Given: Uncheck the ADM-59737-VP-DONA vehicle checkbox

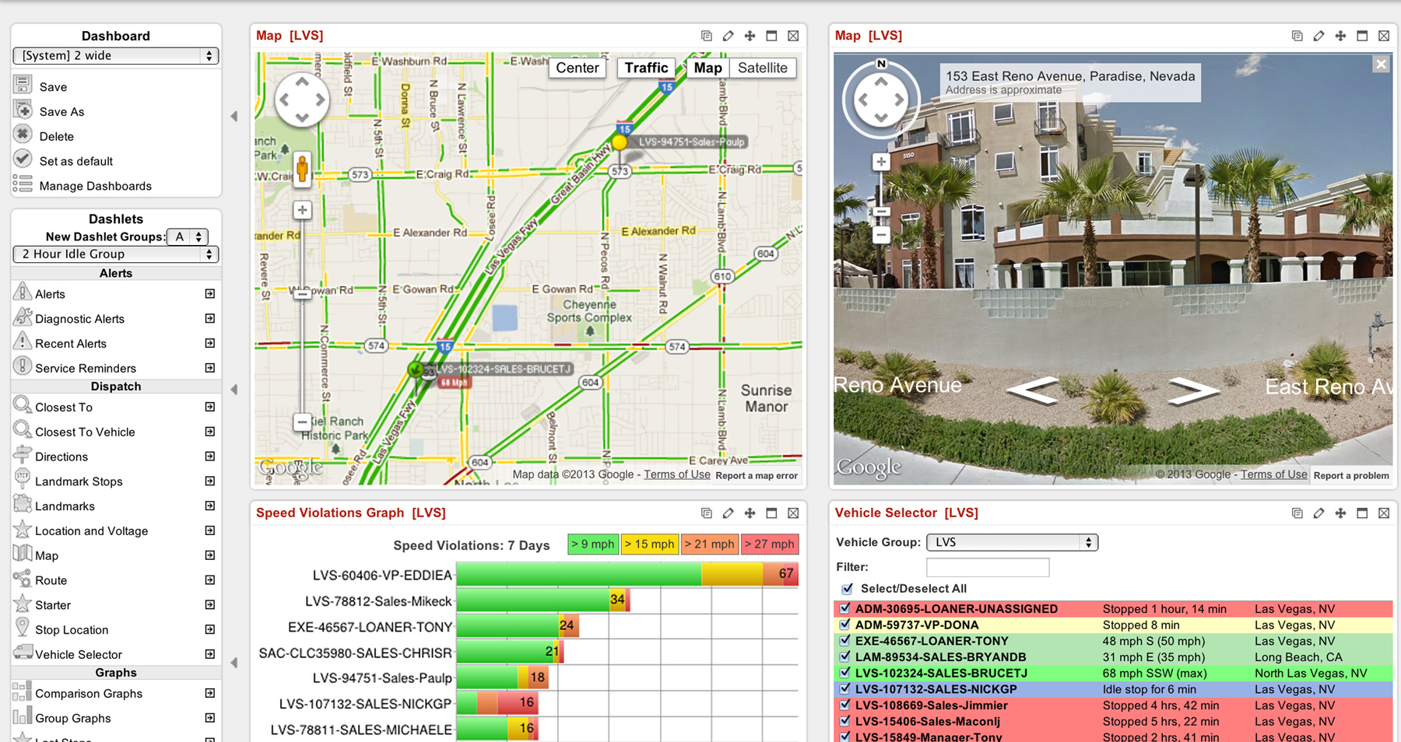Looking at the screenshot, I should tap(844, 625).
